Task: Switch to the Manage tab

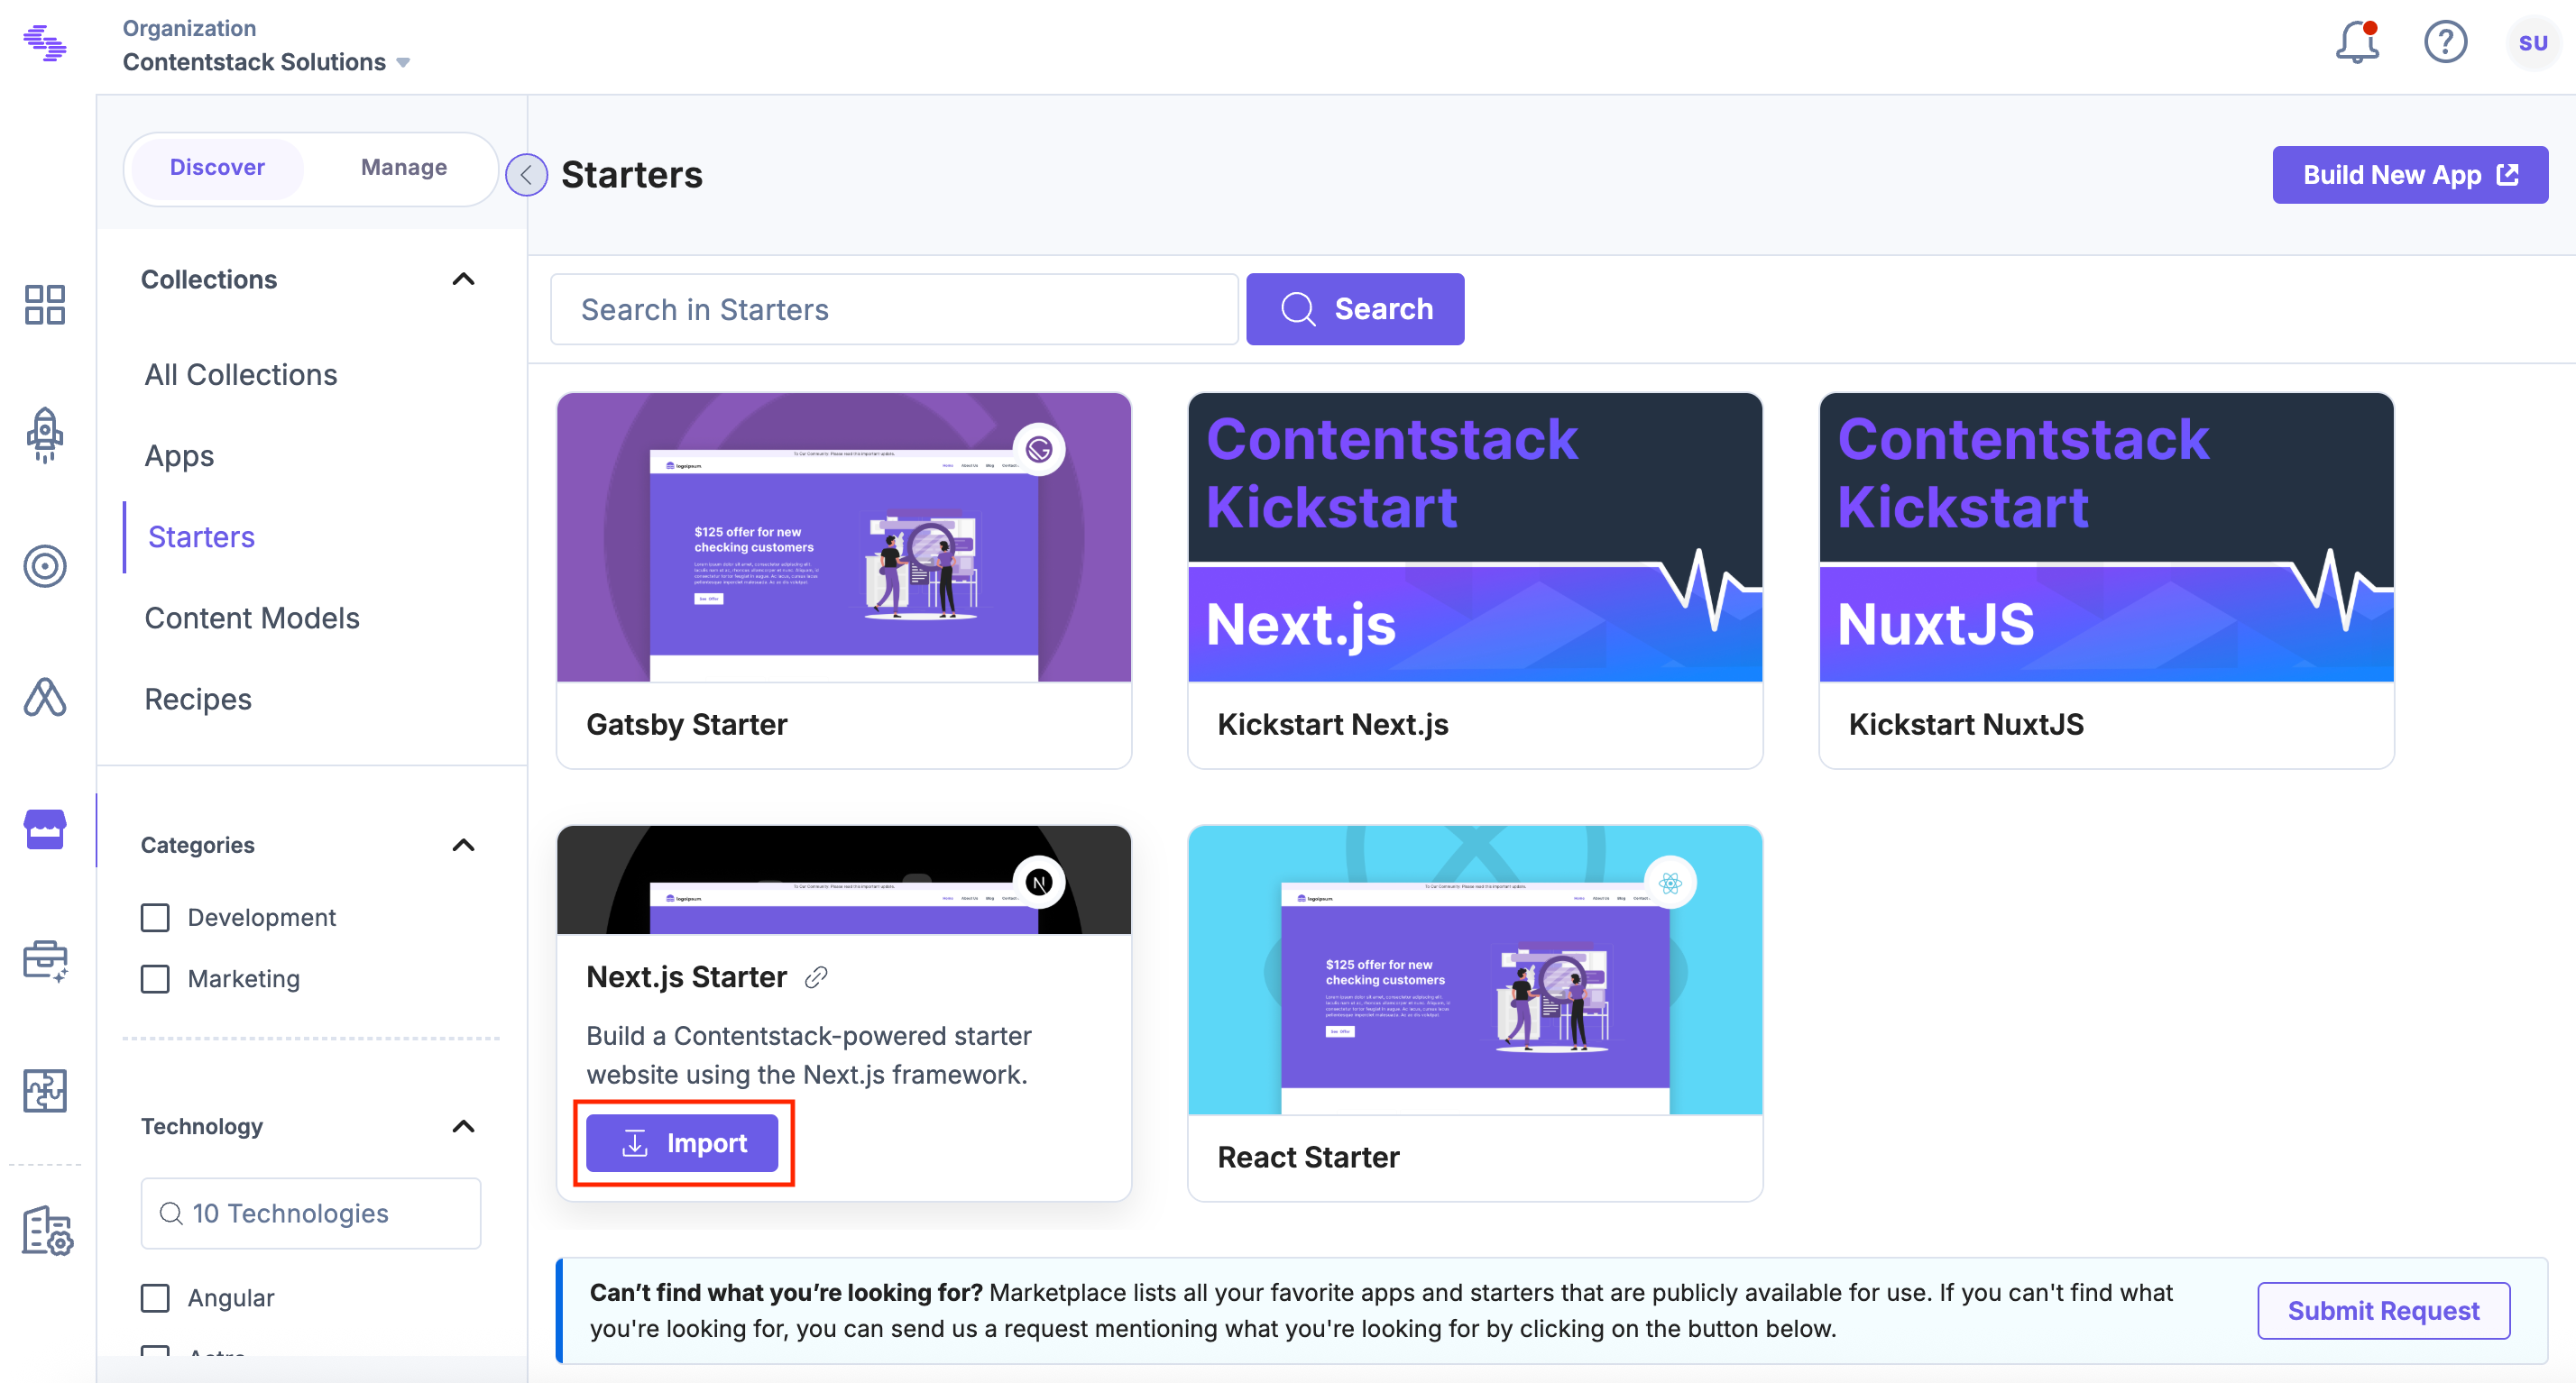Action: pyautogui.click(x=403, y=167)
